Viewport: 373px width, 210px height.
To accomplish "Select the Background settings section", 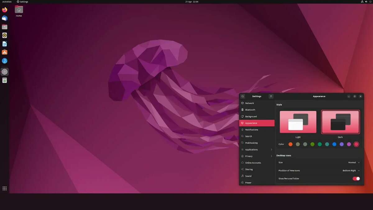I will point(251,116).
